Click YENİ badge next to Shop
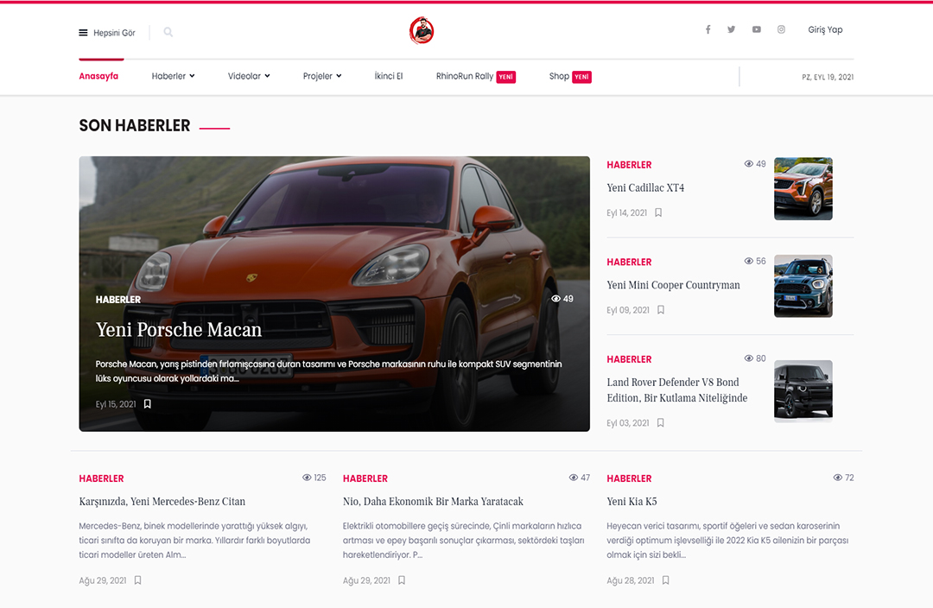Image resolution: width=933 pixels, height=608 pixels. (x=582, y=77)
